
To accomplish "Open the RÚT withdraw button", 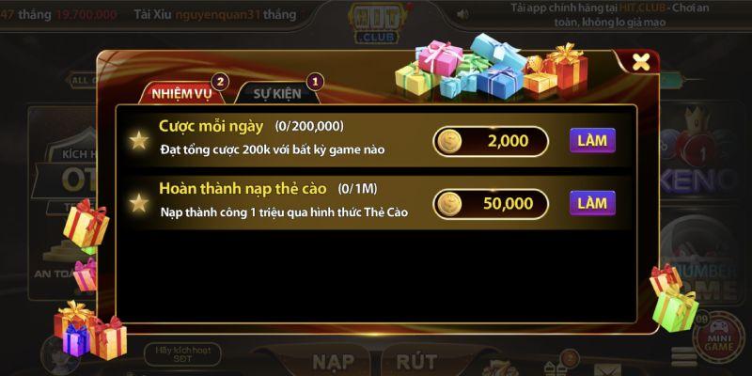I will point(416,362).
